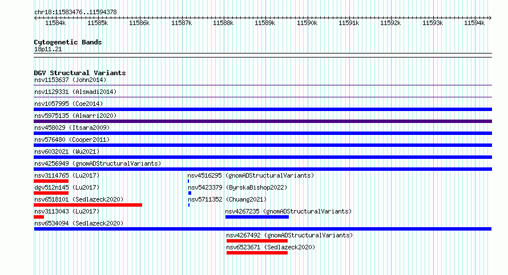Screen dimensions: 508x275
Task: Select nsv4267492 (gnomADStructuralVariants) label
Action: click(289, 235)
